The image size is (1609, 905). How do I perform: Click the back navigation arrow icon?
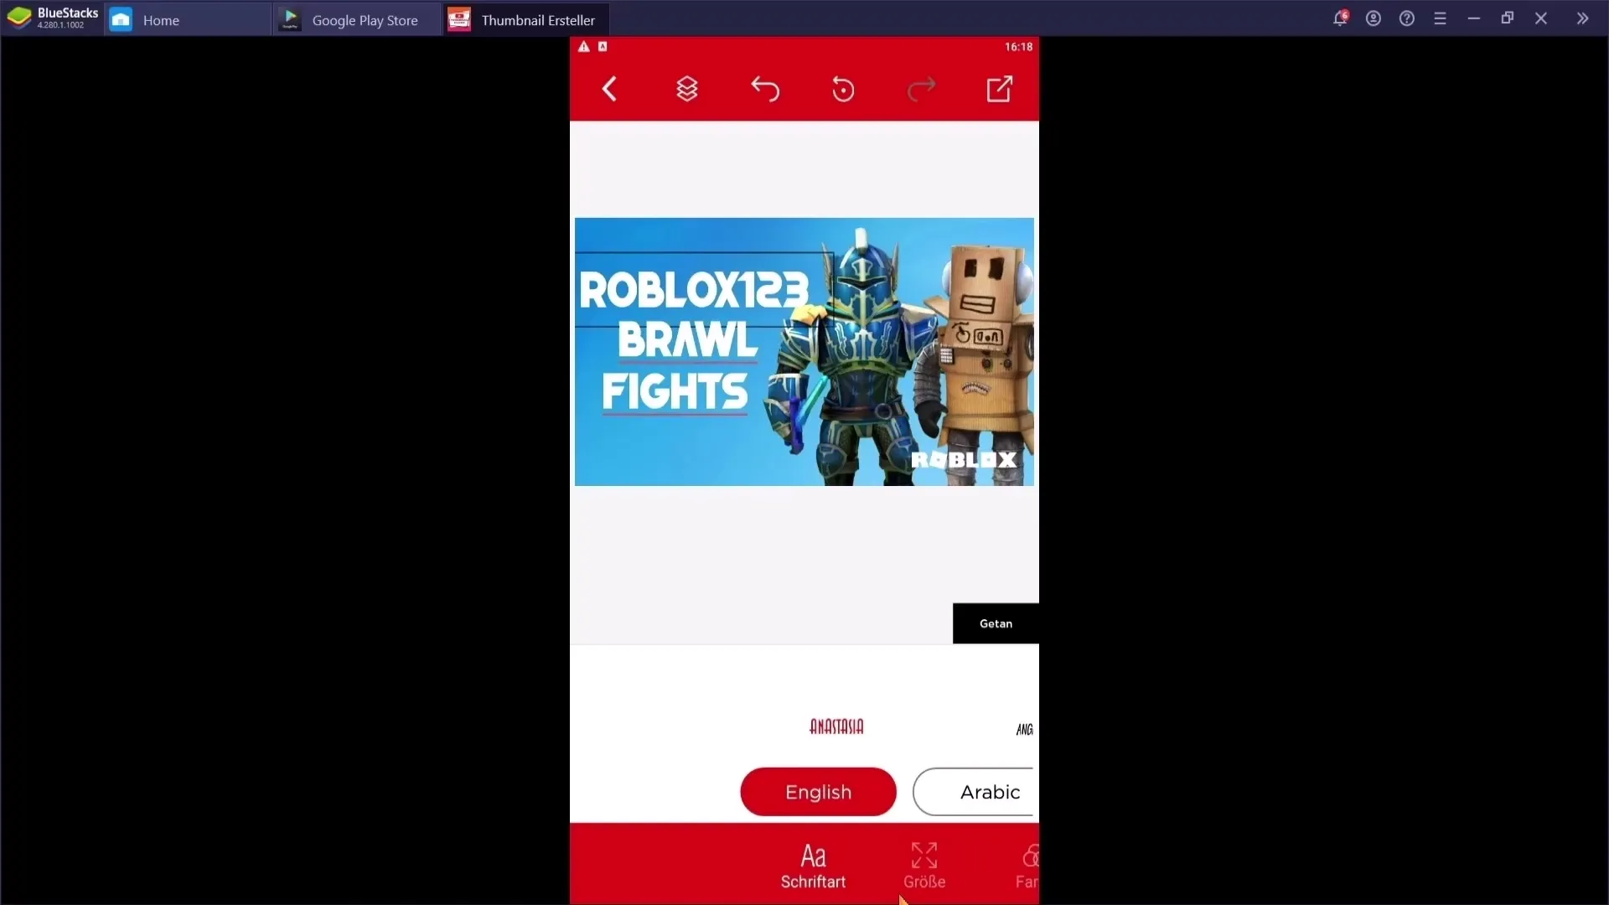point(609,88)
